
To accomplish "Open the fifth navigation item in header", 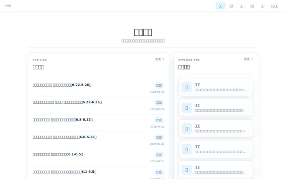I will coord(263,6).
